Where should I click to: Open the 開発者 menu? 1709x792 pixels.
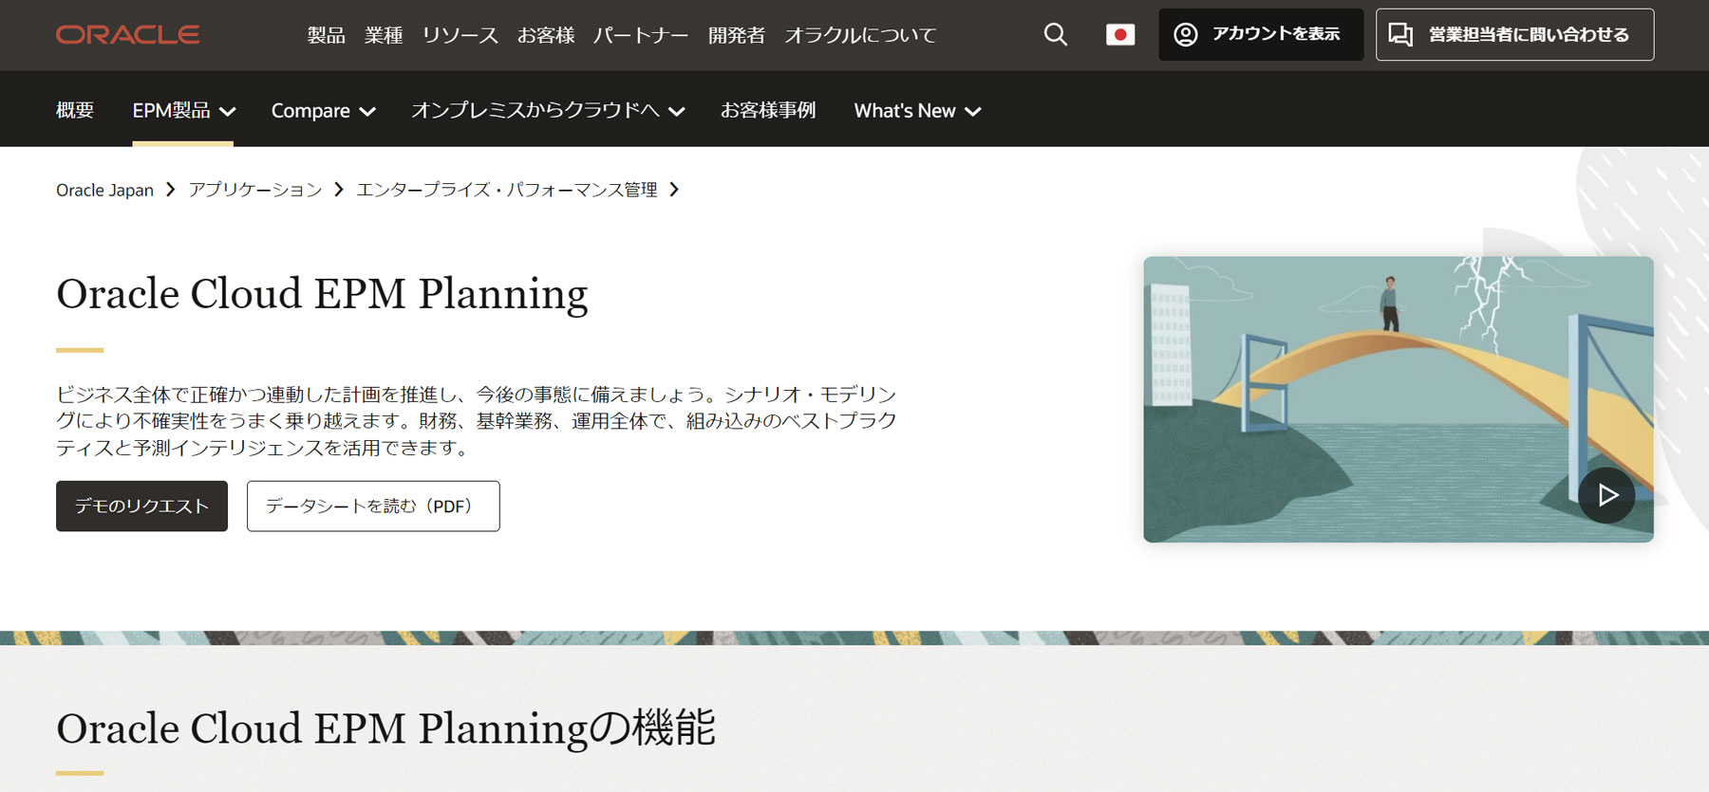pos(737,35)
